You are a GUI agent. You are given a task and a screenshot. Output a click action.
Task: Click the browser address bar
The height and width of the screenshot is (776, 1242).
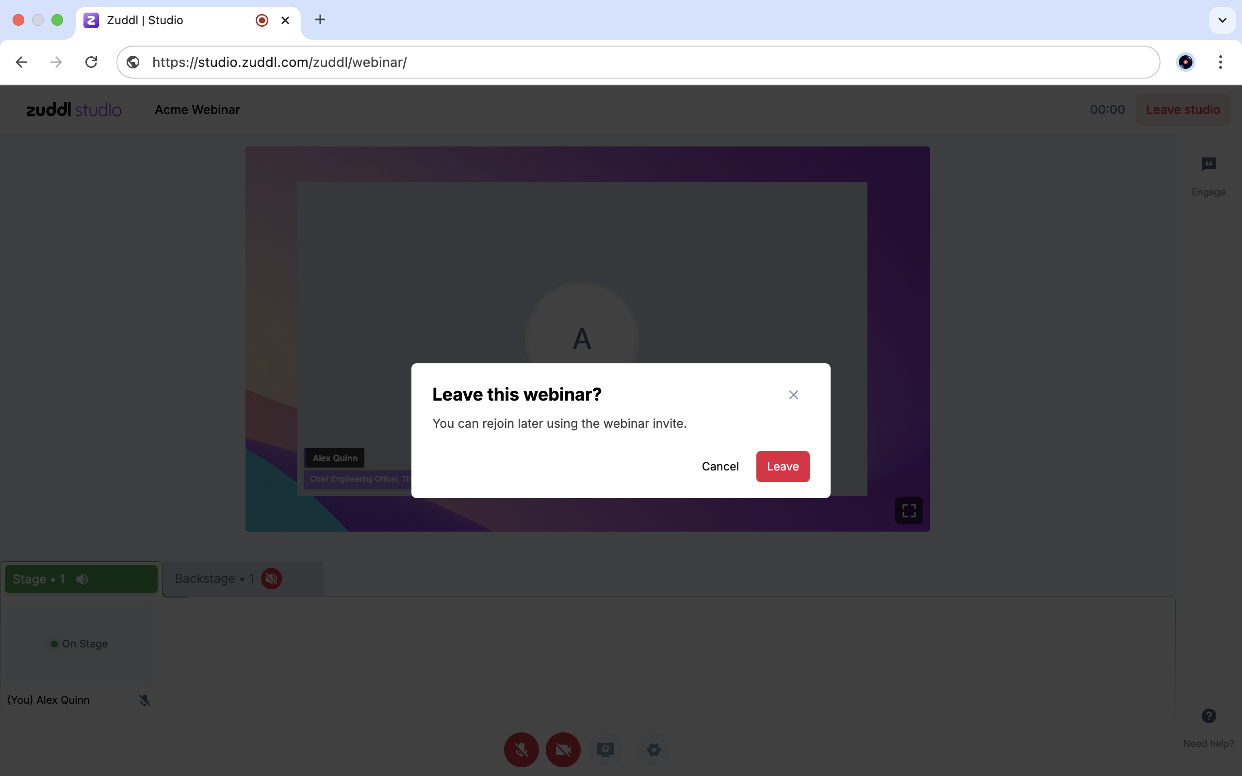(x=638, y=62)
